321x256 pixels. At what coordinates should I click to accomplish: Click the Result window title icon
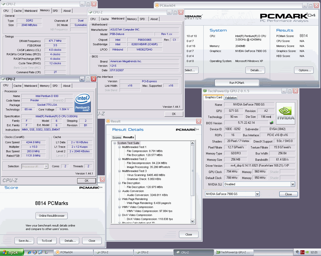coord(108,121)
